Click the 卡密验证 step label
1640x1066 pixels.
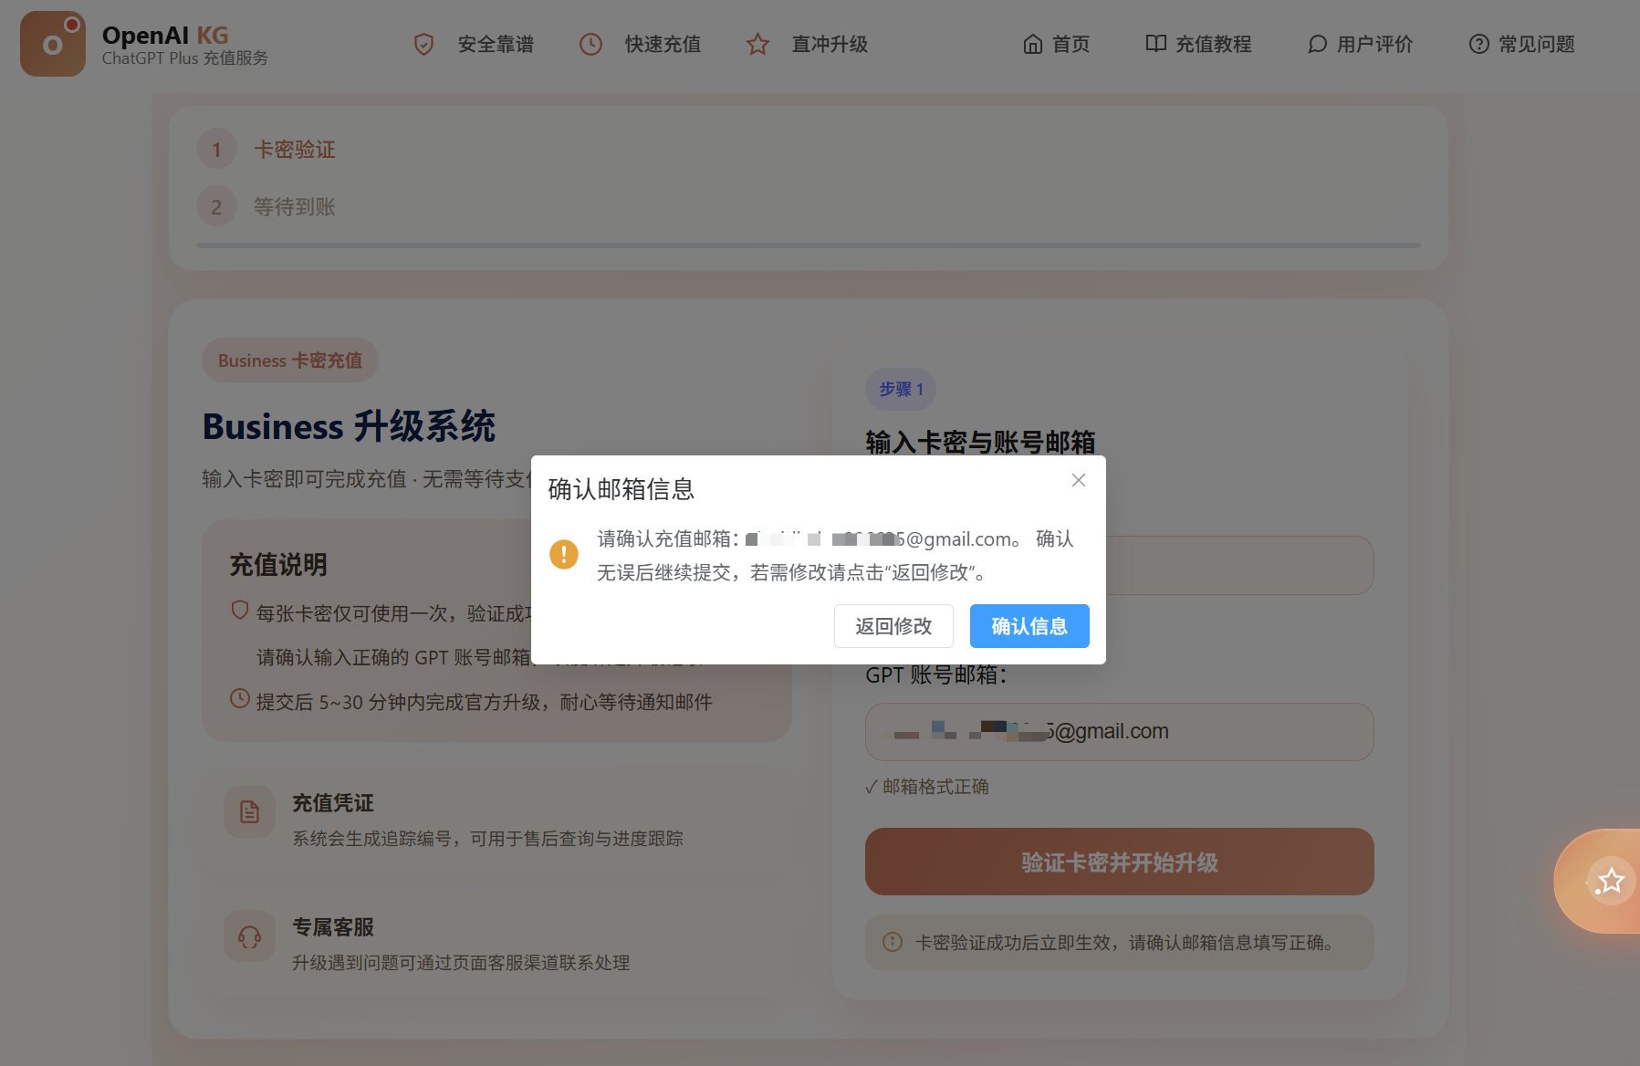[x=295, y=150]
